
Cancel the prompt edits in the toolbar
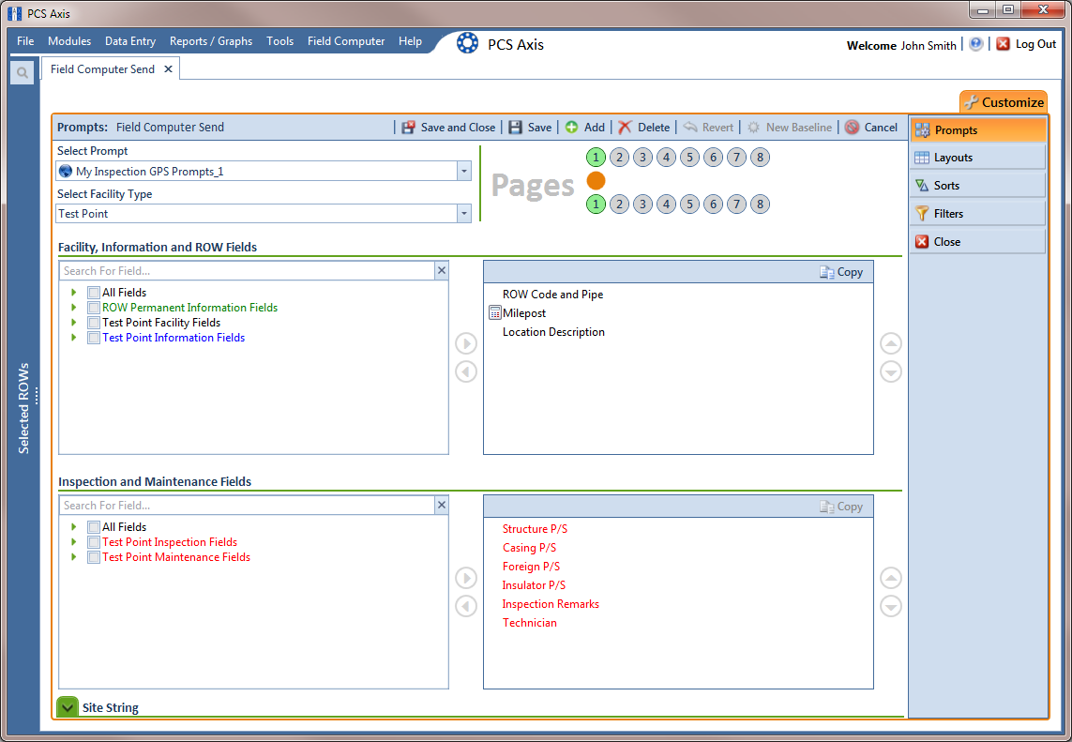pos(871,128)
